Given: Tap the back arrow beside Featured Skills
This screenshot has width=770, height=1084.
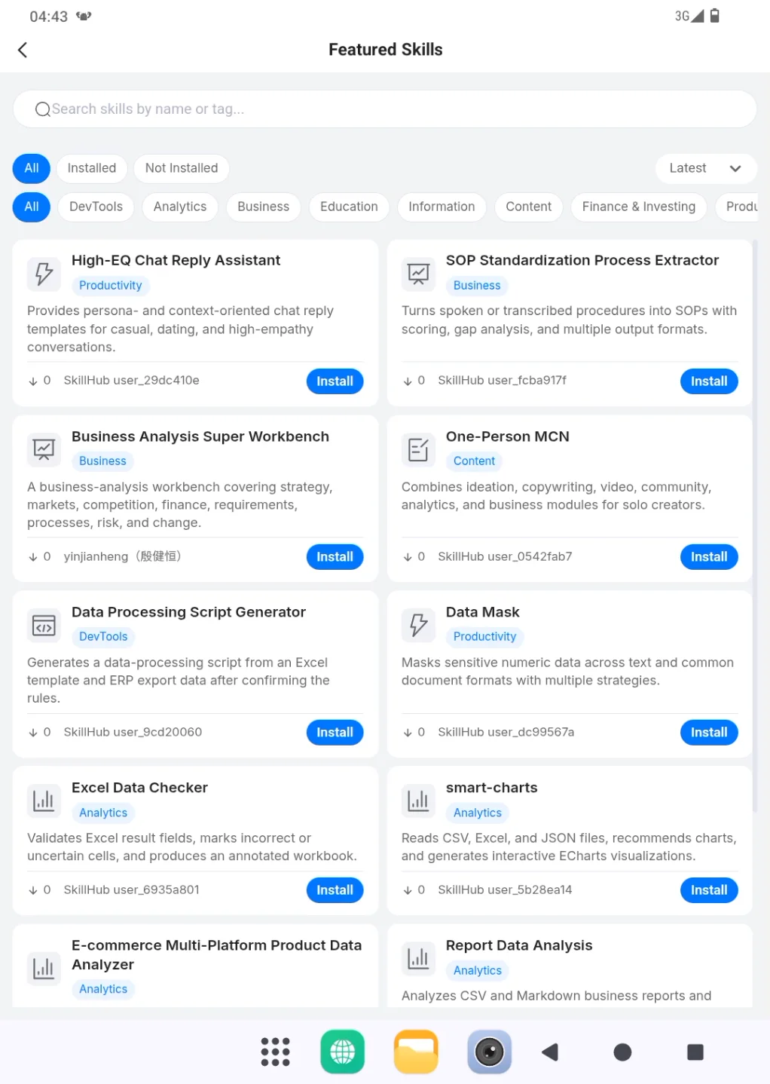Looking at the screenshot, I should 23,50.
